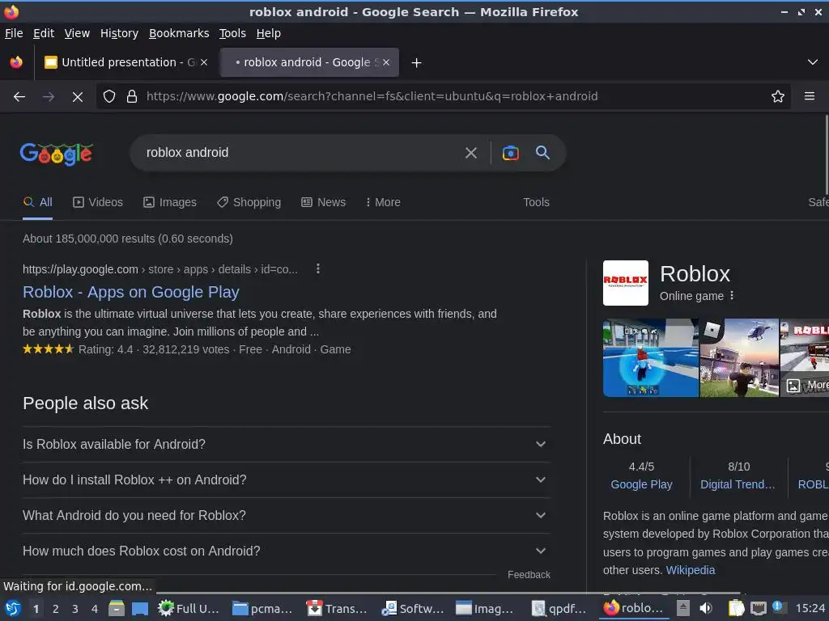Open a new tab with the plus button
The width and height of the screenshot is (829, 621).
pyautogui.click(x=416, y=63)
